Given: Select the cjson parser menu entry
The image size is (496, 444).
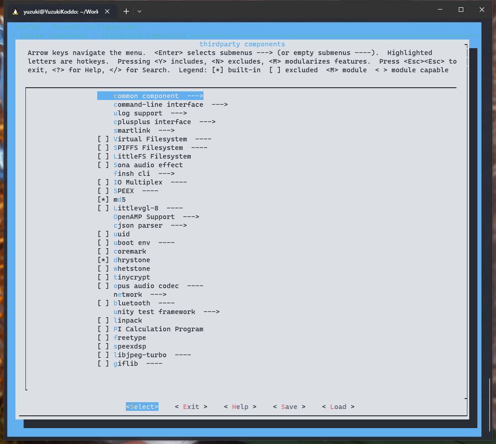Looking at the screenshot, I should (150, 225).
